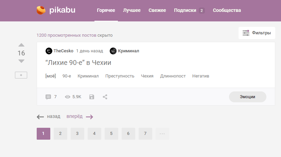Expand the post with the plus button
Viewport: 281px width, 157px height.
21,75
